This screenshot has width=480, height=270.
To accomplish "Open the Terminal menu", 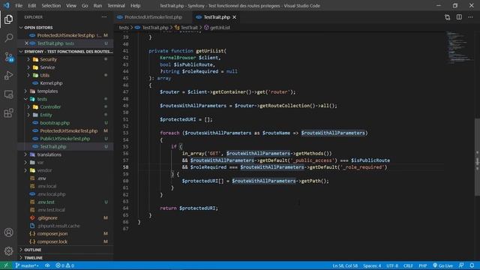I will pyautogui.click(x=116, y=5).
